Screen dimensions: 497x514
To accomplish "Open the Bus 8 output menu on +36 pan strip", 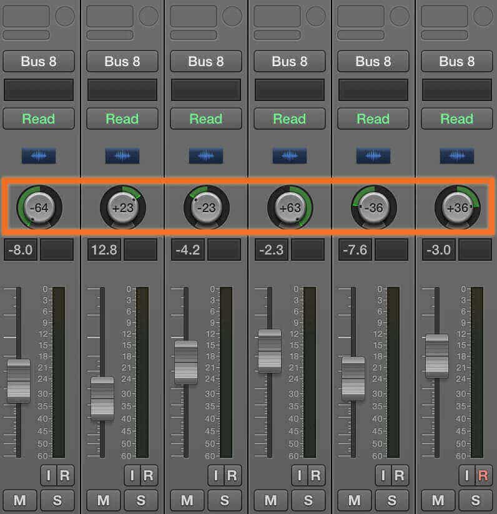I will [x=457, y=61].
